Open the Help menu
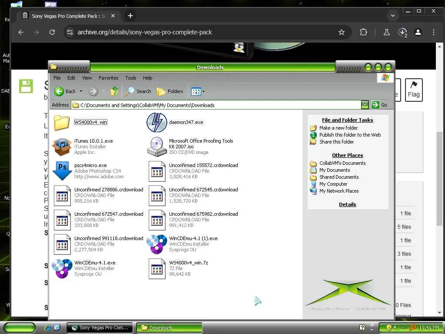 [148, 78]
